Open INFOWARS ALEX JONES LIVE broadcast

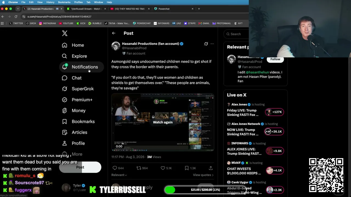[x=255, y=149]
